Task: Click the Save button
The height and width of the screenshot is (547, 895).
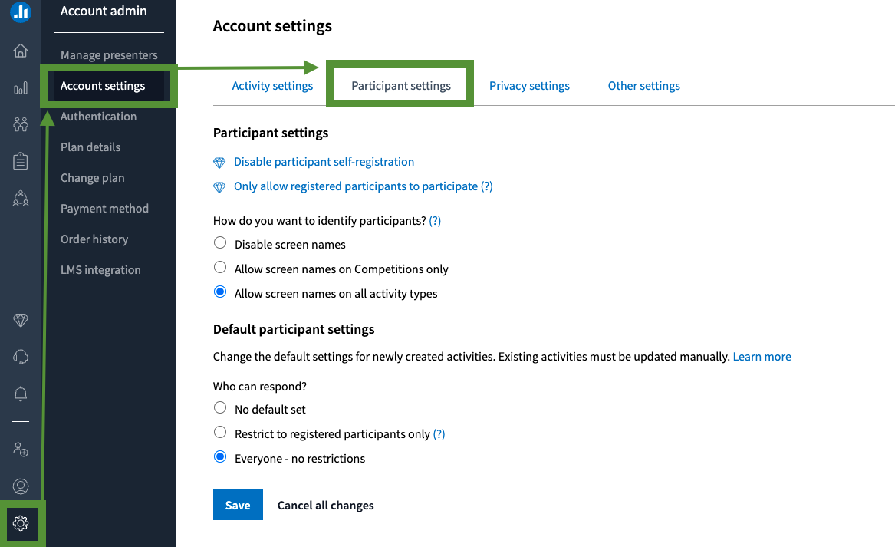Action: point(238,505)
